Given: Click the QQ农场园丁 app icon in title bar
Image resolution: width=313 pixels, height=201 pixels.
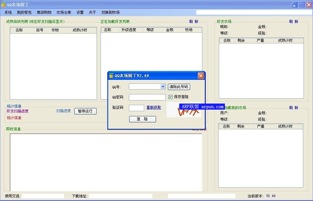Looking at the screenshot, I should [3, 4].
